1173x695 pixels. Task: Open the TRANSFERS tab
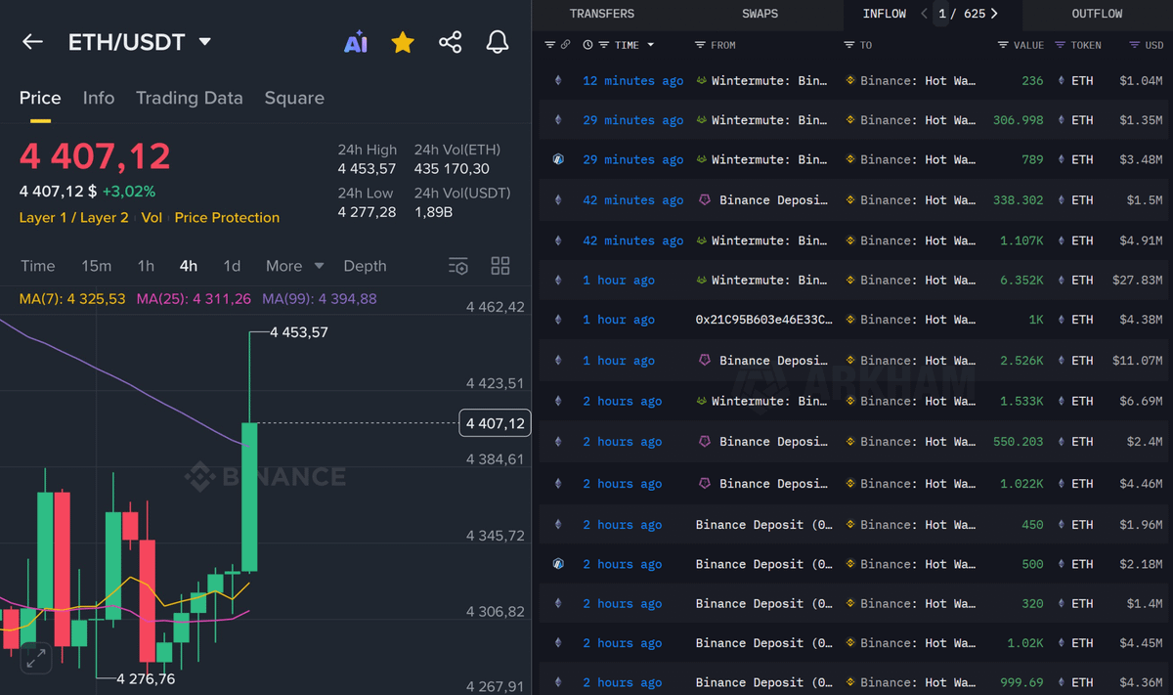[602, 14]
